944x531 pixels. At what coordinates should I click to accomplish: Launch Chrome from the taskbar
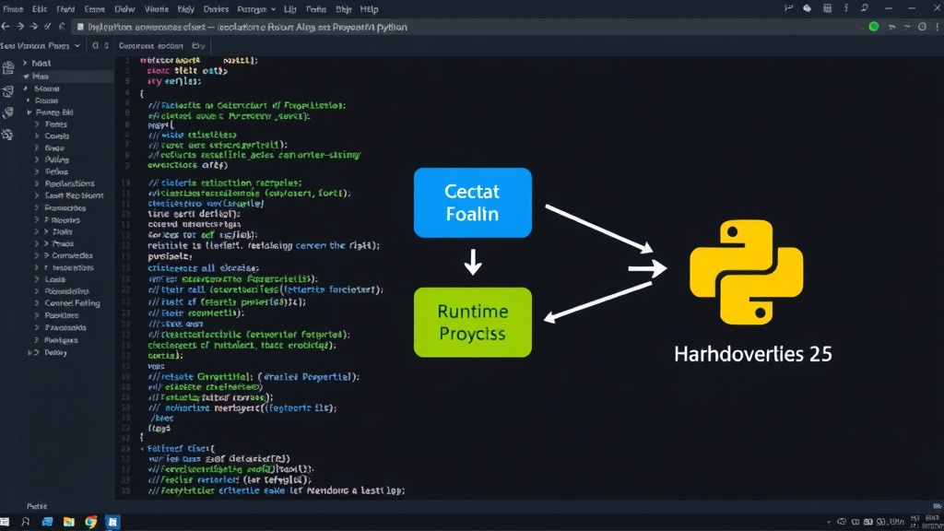pos(90,522)
